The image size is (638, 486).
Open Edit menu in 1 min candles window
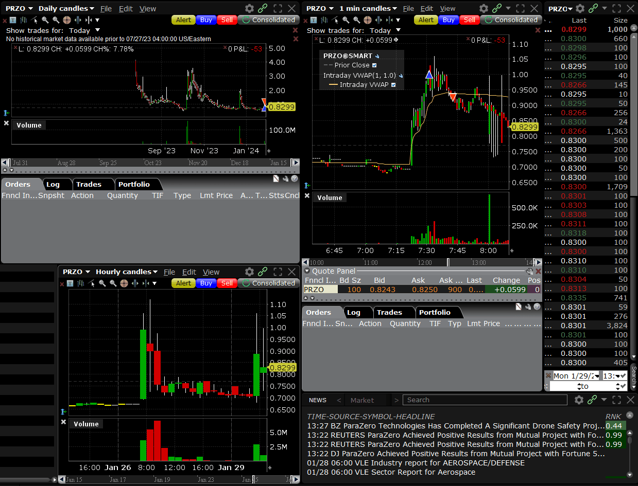(x=427, y=9)
